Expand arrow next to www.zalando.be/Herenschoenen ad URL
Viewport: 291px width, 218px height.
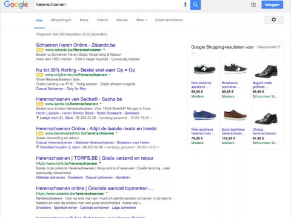tap(104, 50)
